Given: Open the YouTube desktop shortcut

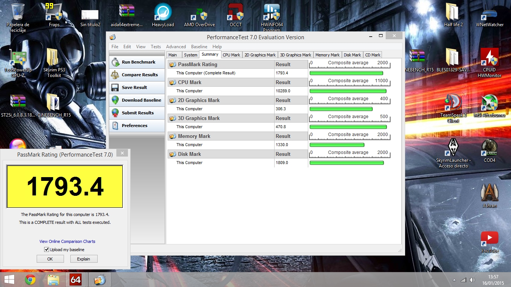Looking at the screenshot, I should [489, 242].
